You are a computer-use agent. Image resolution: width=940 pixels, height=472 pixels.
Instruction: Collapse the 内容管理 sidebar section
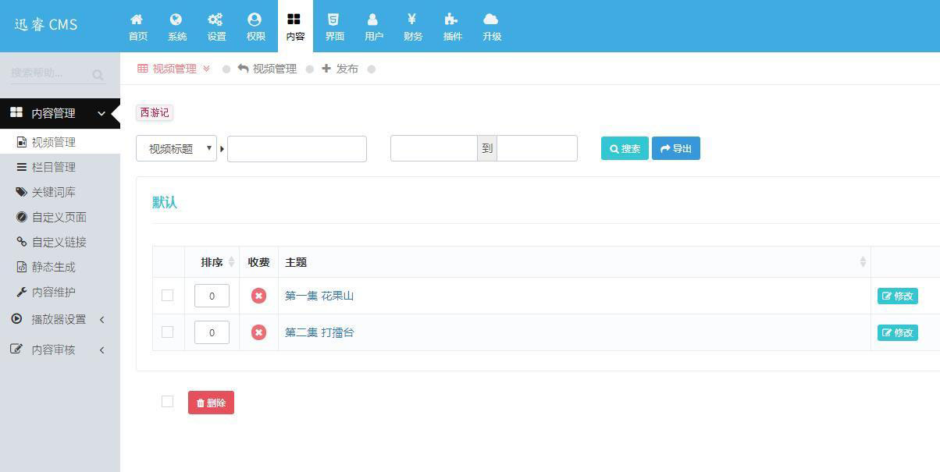coord(60,113)
